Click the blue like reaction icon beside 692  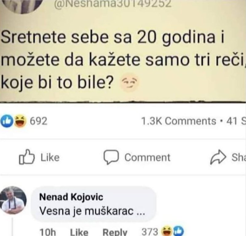click(7, 121)
